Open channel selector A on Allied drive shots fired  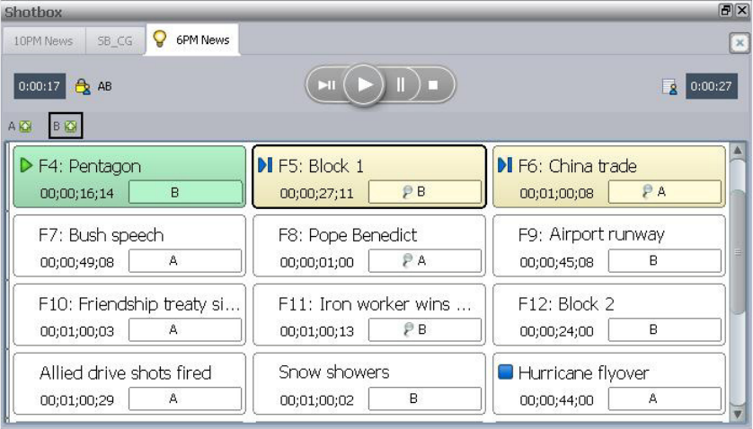[185, 398]
